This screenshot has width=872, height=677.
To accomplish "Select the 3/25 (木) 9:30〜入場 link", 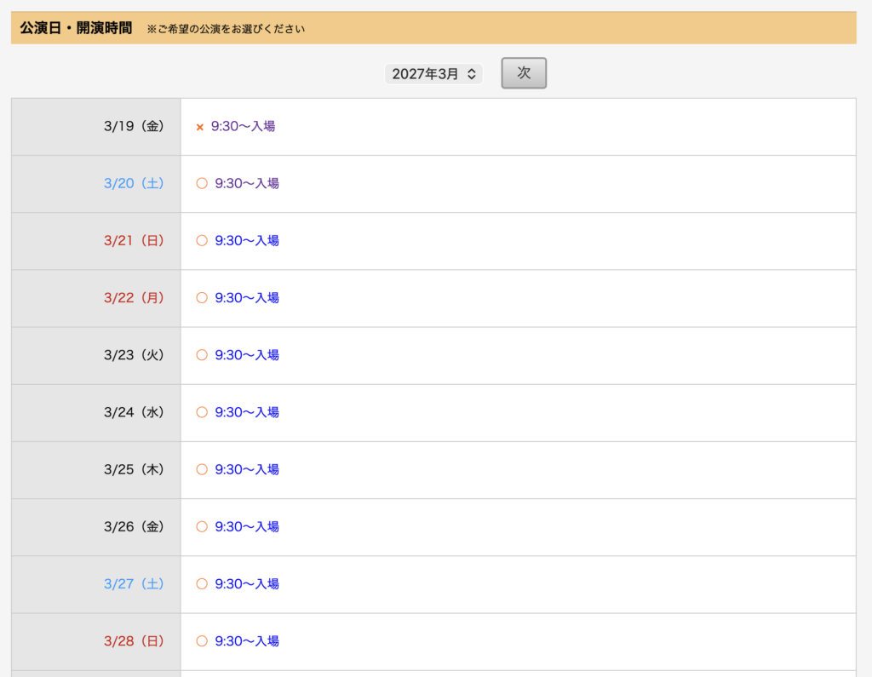I will pos(247,470).
